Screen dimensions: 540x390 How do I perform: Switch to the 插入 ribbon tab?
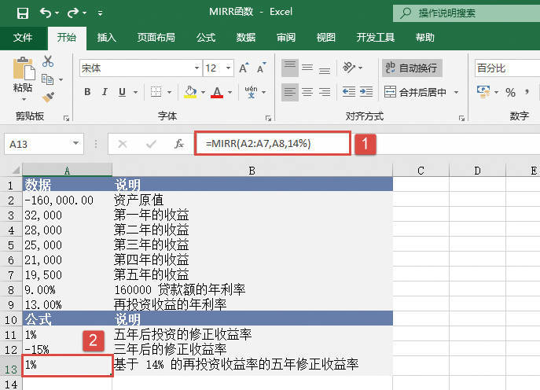coord(107,38)
